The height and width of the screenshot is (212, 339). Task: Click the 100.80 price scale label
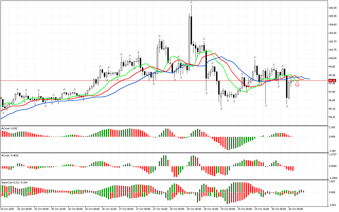coord(332,58)
